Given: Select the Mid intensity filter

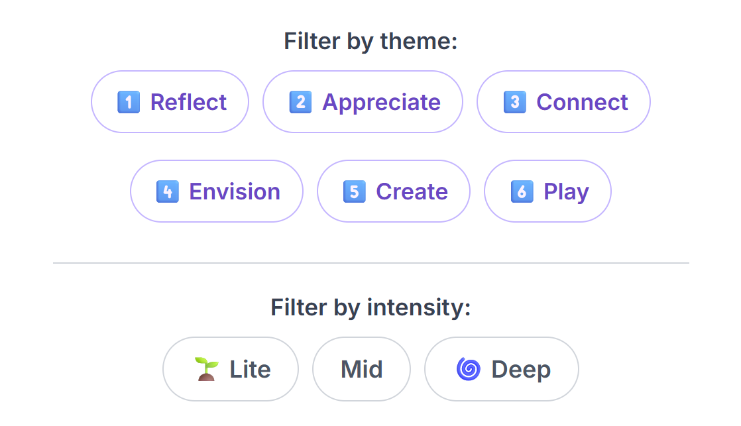Looking at the screenshot, I should pyautogui.click(x=361, y=369).
